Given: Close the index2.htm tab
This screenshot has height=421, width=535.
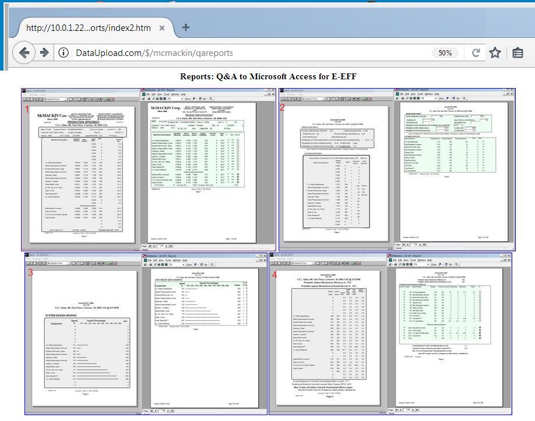Looking at the screenshot, I should (163, 28).
